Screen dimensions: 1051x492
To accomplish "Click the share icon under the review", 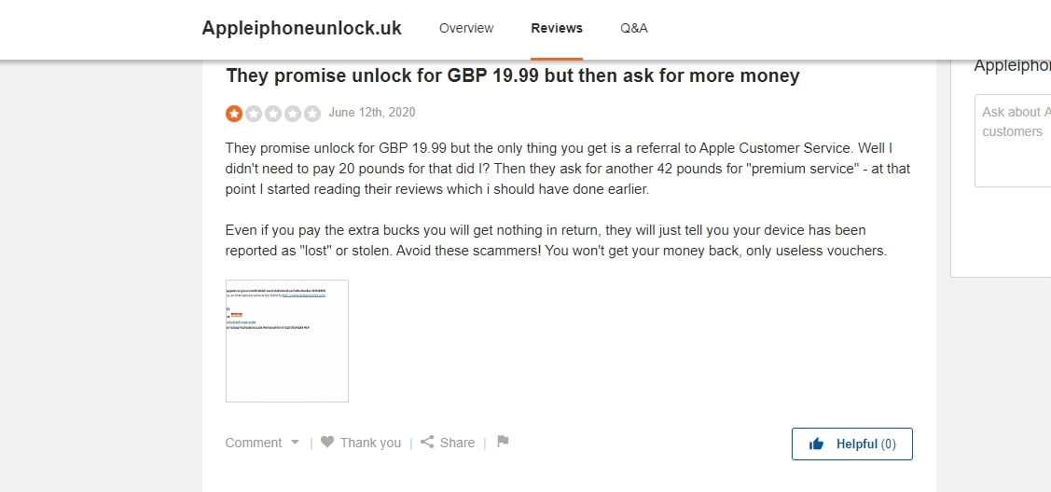I will 427,443.
